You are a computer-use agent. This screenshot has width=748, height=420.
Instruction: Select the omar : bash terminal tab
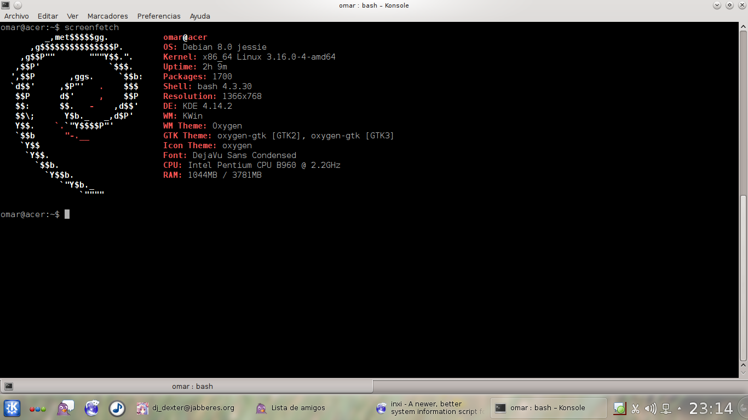(187, 386)
